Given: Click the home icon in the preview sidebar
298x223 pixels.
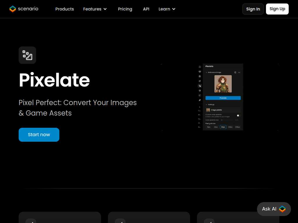Looking at the screenshot, I should click(200, 67).
